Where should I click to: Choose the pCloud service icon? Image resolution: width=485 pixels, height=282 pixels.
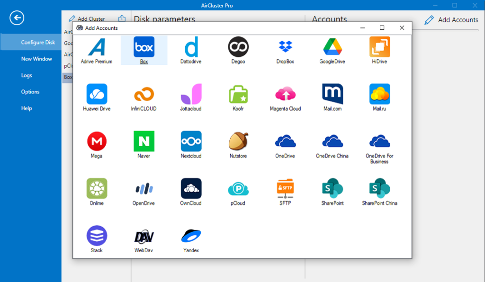coord(238,188)
